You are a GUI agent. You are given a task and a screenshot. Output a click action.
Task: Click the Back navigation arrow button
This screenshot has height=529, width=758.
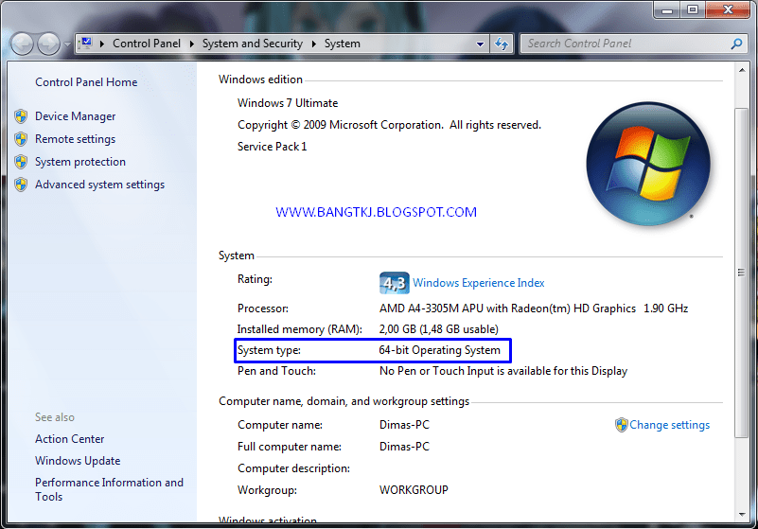tap(22, 44)
